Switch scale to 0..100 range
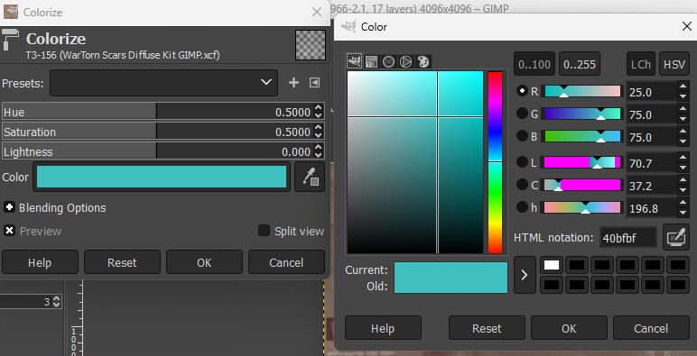 [534, 64]
